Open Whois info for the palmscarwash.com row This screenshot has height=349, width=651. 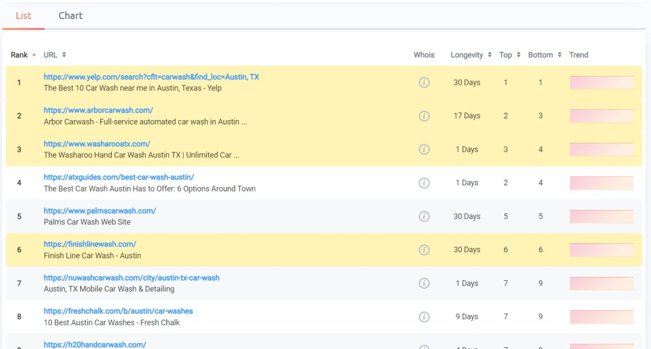pos(424,216)
